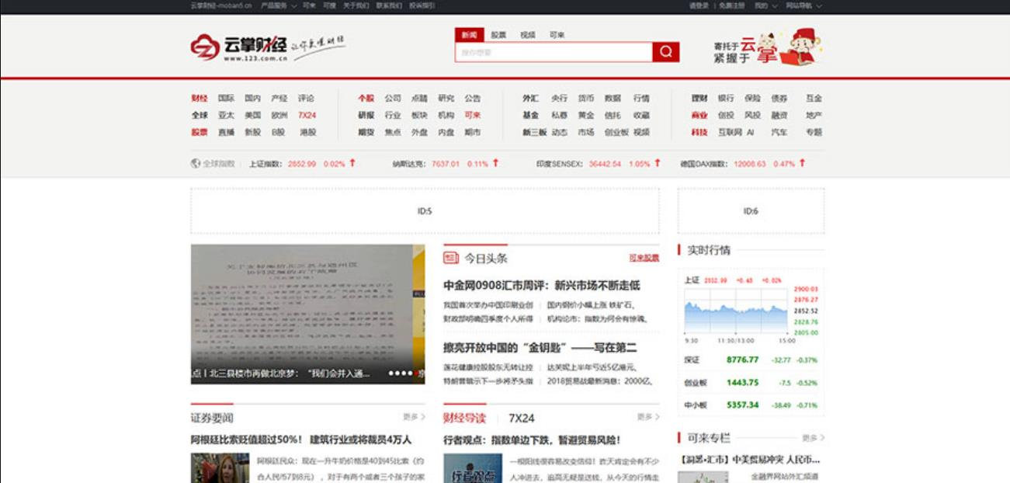
Task: Click the carousel pagination dots on slideshow
Action: [401, 374]
